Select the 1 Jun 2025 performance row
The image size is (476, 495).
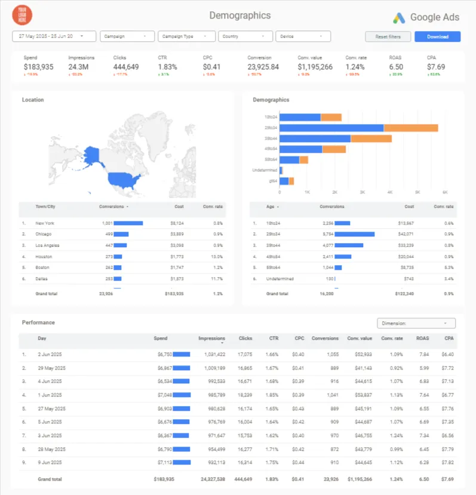(238, 395)
